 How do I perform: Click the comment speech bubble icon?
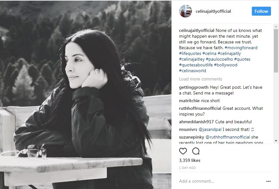[x=196, y=151]
